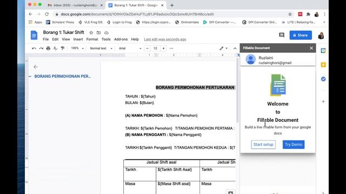
Task: Close the Fillable Document sidebar
Action: (x=311, y=48)
